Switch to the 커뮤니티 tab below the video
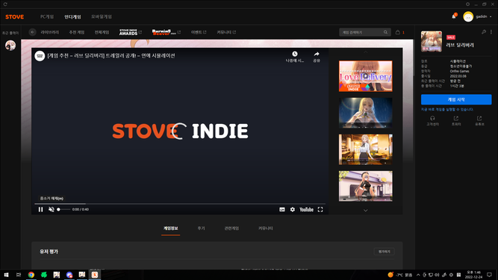 pyautogui.click(x=266, y=228)
